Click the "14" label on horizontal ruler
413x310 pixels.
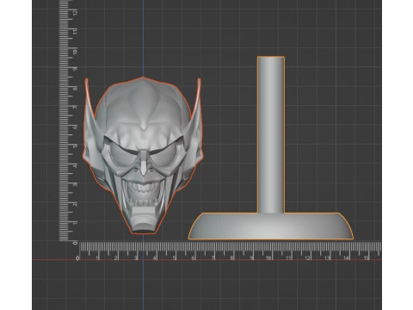pos(347,258)
